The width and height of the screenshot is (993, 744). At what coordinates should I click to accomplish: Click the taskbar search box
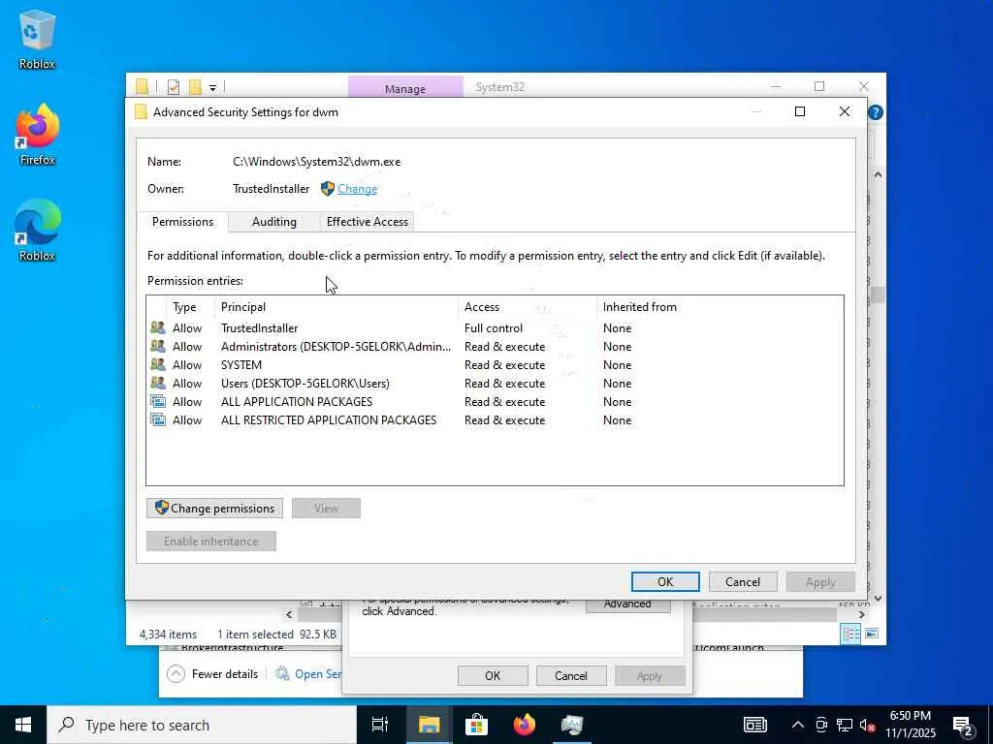(x=202, y=725)
